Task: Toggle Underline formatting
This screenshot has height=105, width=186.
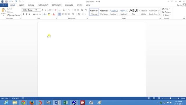Action: (x=30, y=14)
